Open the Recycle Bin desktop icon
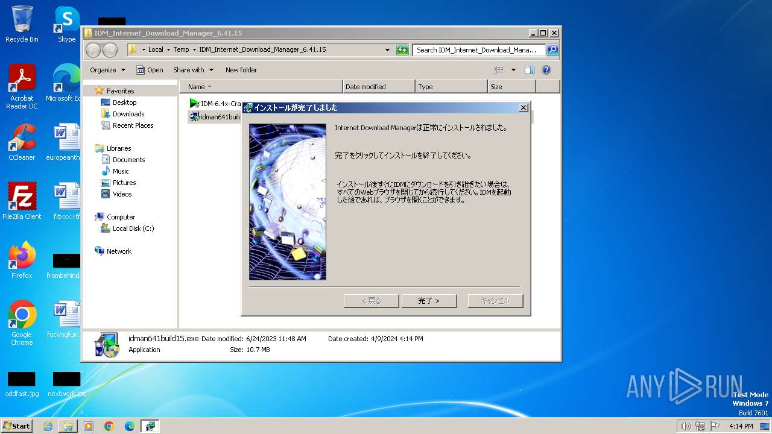This screenshot has width=772, height=434. (x=22, y=24)
